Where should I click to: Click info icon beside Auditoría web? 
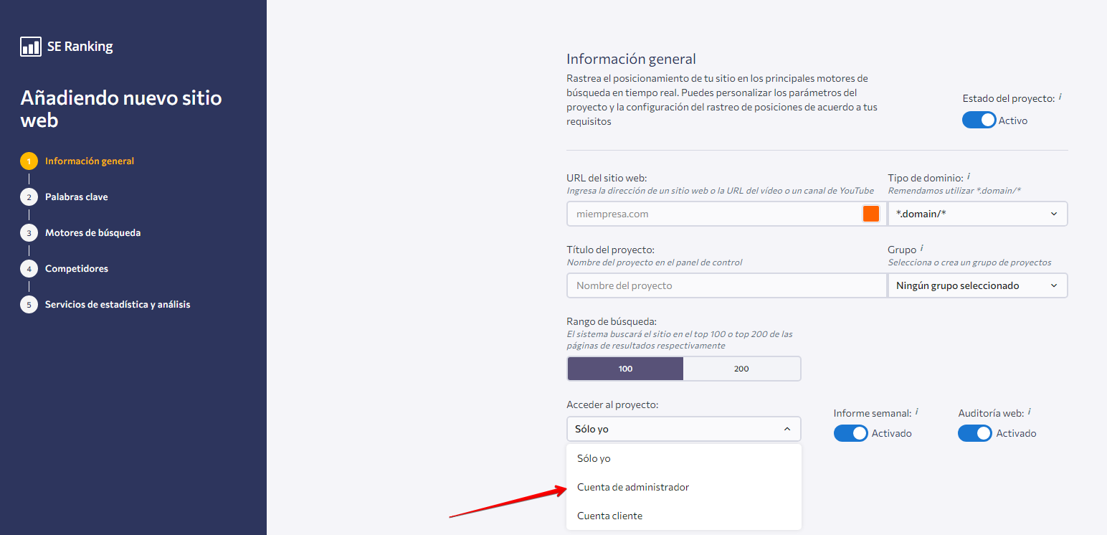1030,412
